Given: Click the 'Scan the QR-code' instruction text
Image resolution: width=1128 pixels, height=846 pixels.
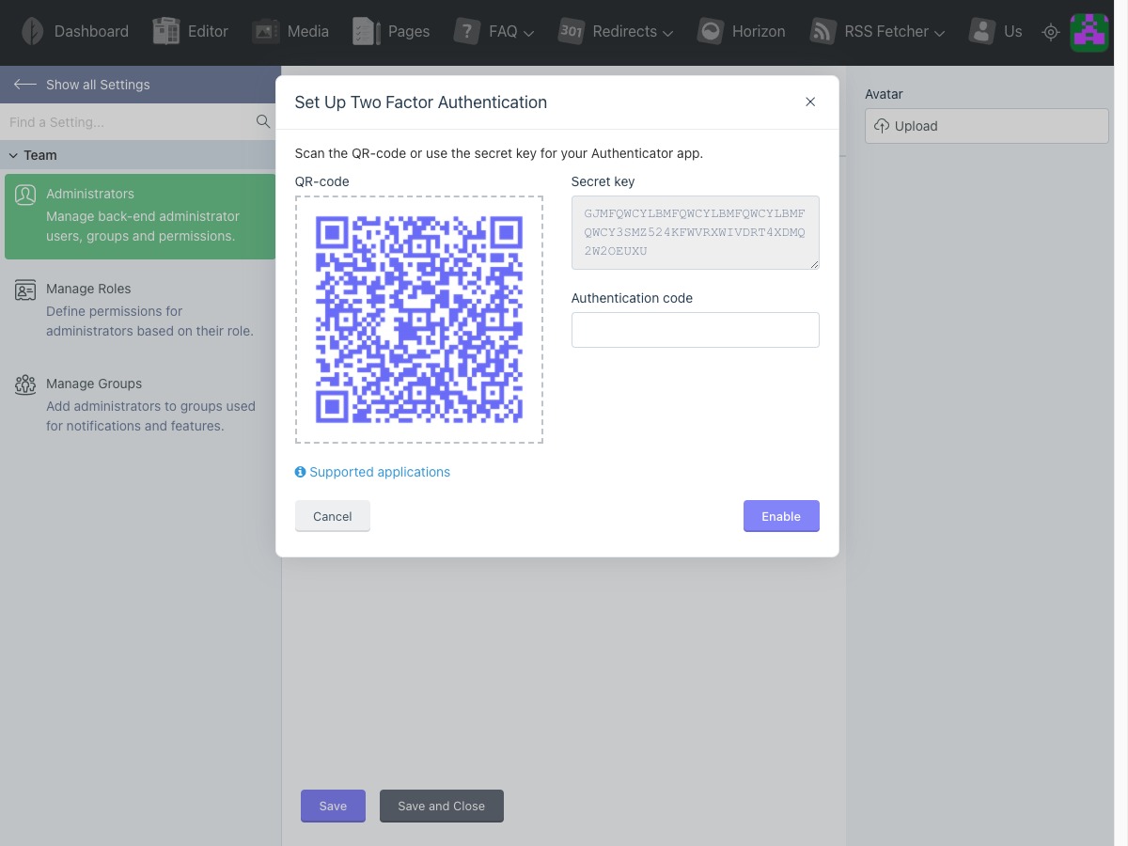Looking at the screenshot, I should (499, 153).
